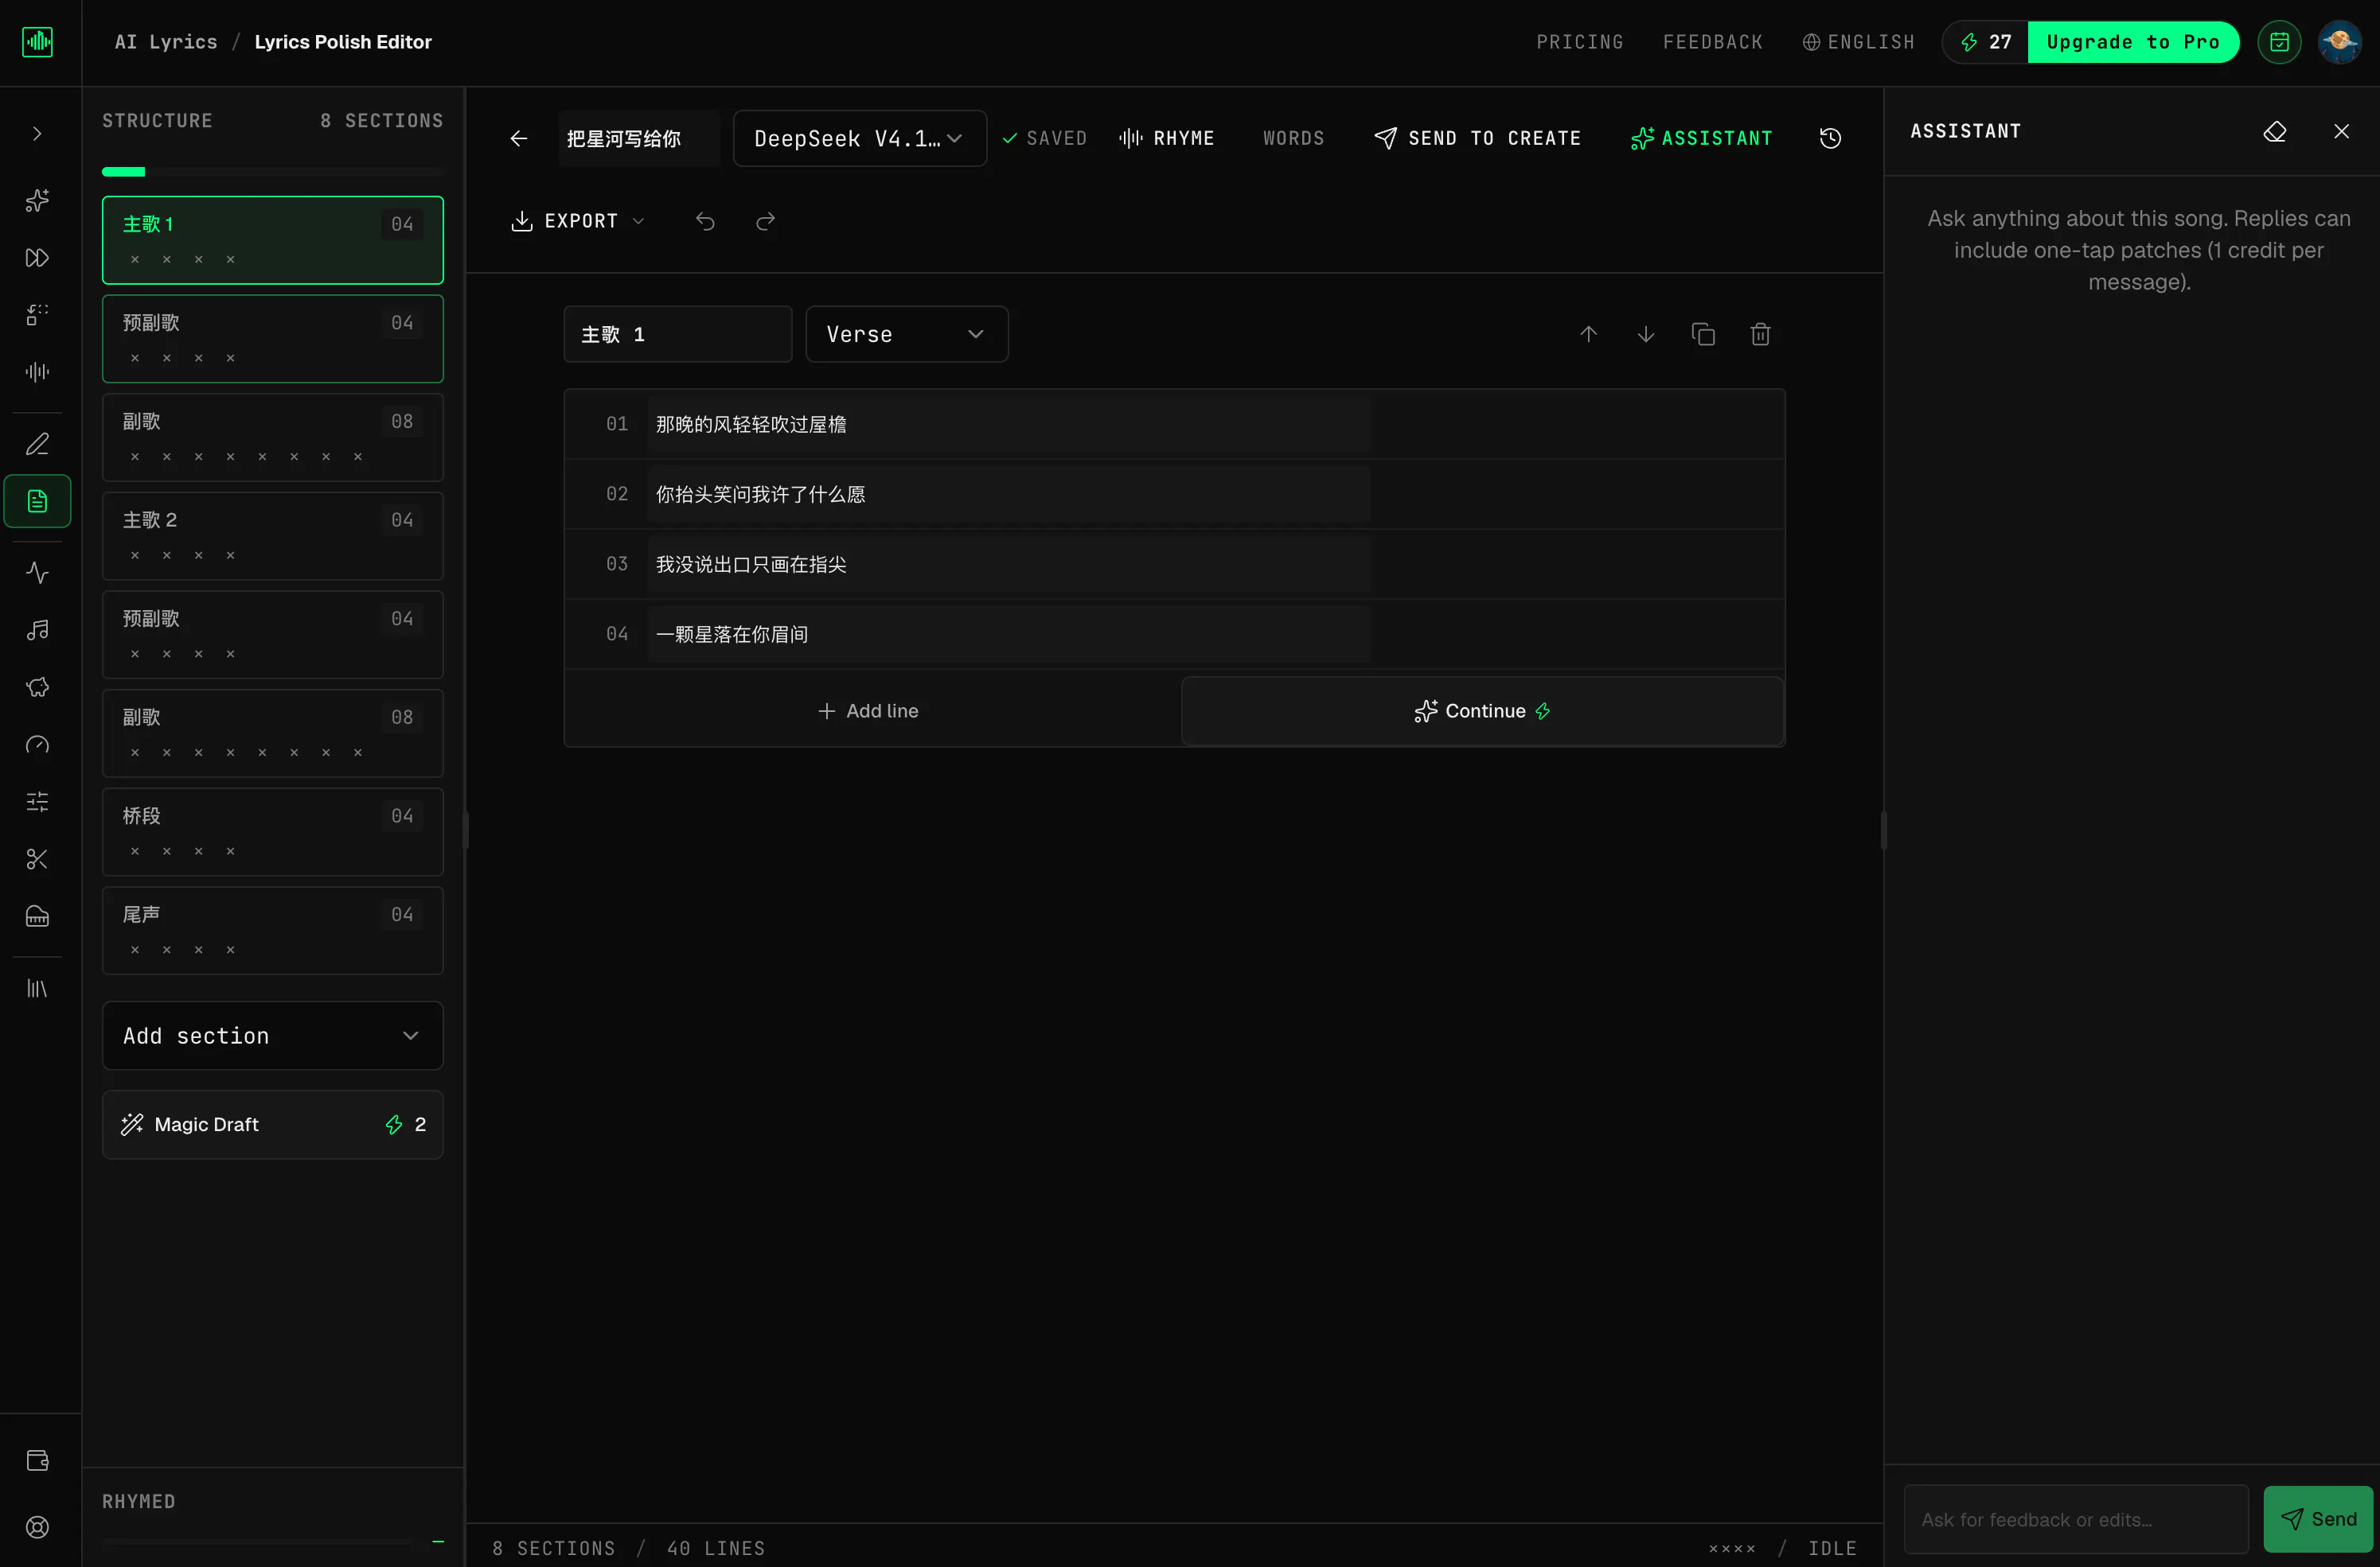Move section 主歌 1 up
The height and width of the screenshot is (1567, 2380).
point(1588,334)
